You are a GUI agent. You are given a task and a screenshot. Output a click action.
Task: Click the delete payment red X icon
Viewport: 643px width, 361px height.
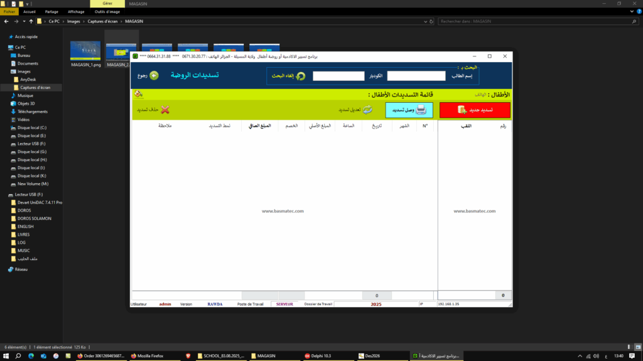[165, 110]
